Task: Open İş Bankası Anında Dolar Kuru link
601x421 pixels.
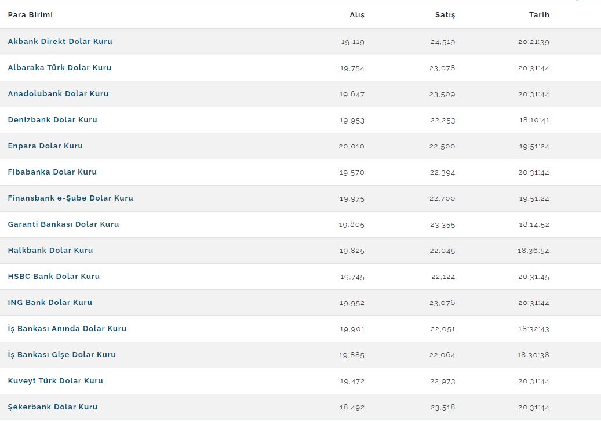Action: [x=67, y=328]
